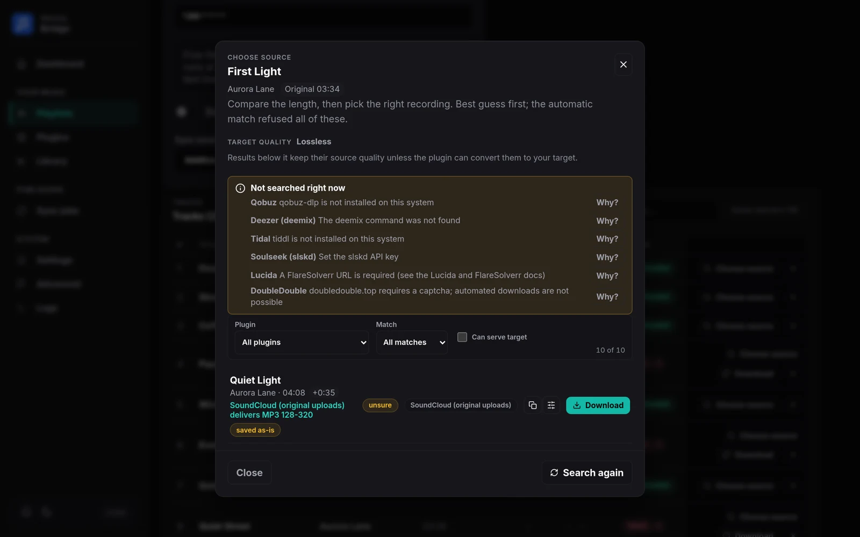
Task: Open Why? for Qobuz
Action: (607, 202)
